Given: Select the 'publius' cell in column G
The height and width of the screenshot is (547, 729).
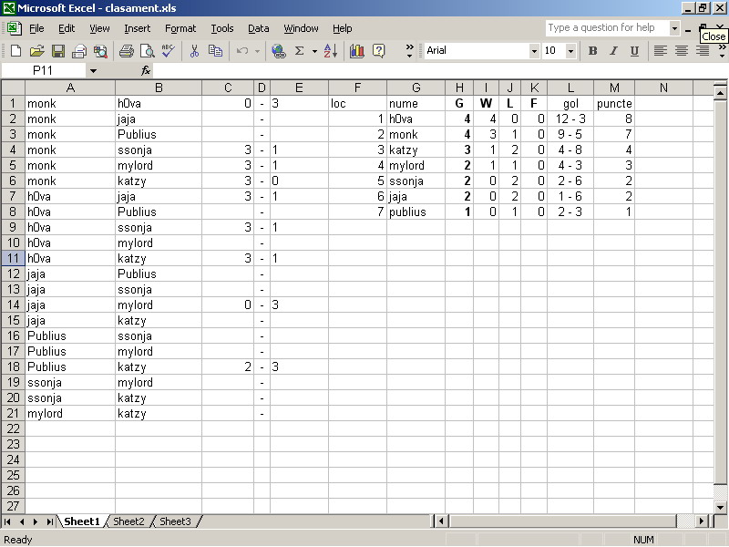Looking at the screenshot, I should click(416, 212).
